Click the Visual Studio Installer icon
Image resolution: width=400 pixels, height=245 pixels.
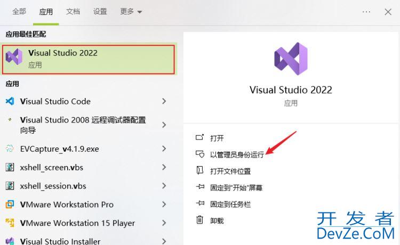10,241
